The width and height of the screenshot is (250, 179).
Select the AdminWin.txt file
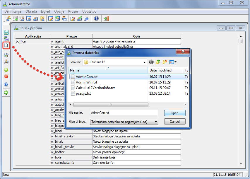pos(86,82)
